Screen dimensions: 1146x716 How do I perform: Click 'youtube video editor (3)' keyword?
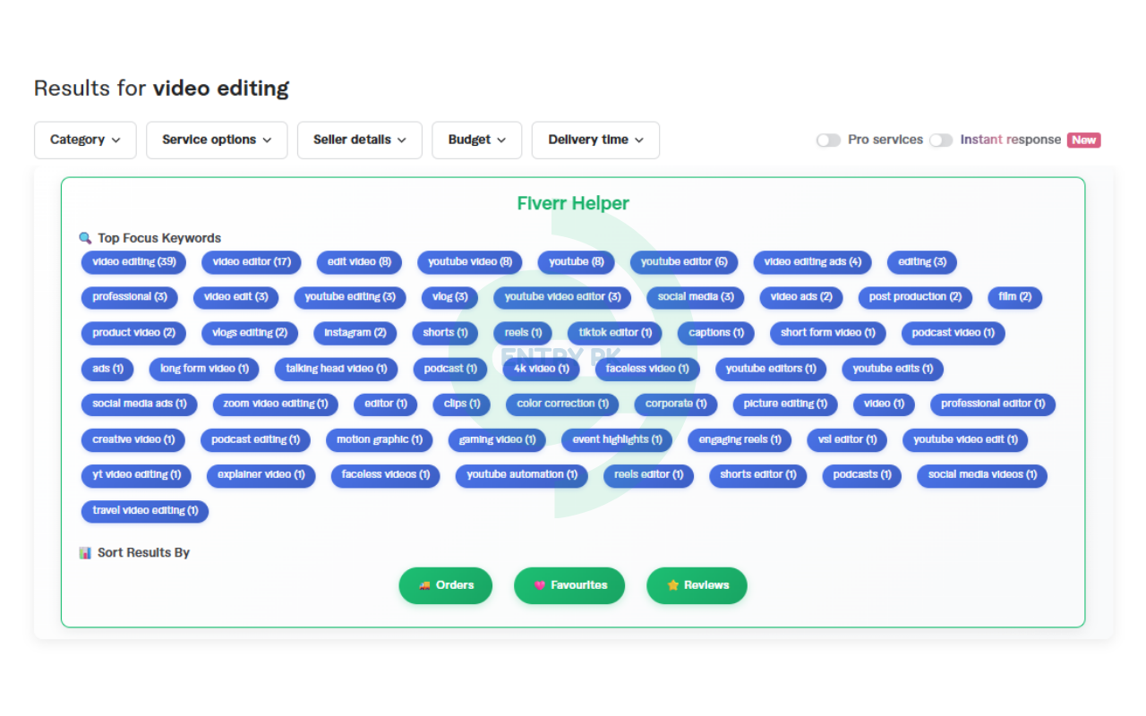click(562, 297)
